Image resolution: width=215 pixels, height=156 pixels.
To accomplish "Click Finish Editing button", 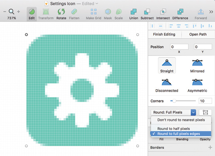I will pyautogui.click(x=164, y=34).
